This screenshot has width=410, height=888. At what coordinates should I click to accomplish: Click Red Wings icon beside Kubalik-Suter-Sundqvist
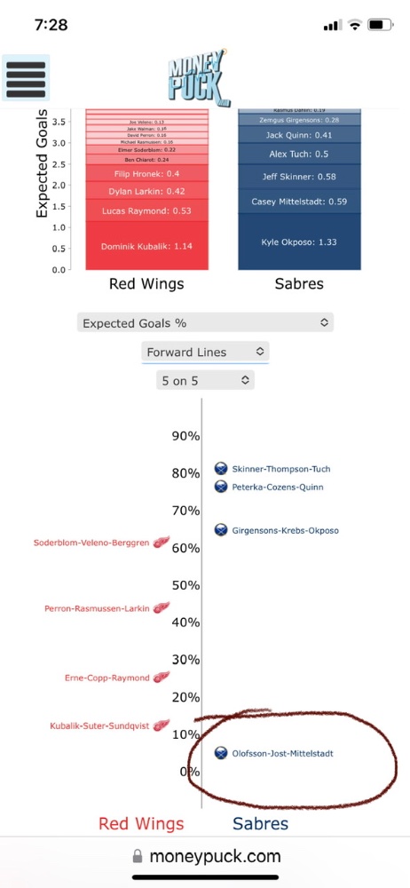coord(162,725)
